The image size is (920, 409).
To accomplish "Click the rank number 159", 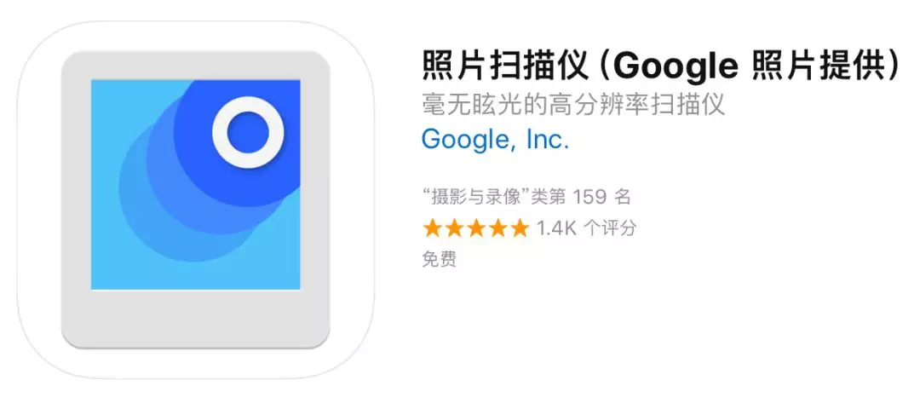I will (x=589, y=197).
